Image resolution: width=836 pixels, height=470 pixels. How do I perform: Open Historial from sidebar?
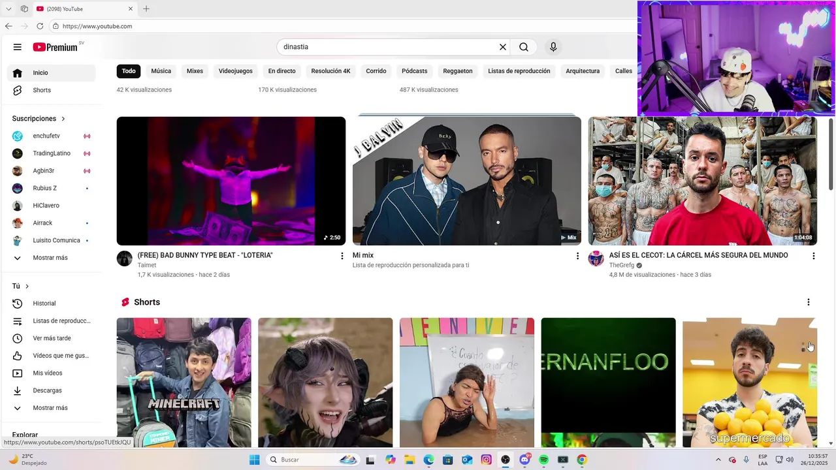click(x=51, y=304)
